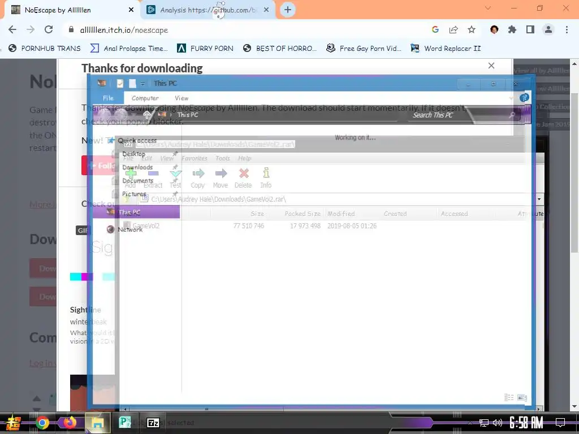Select Quick access in navigation pane

137,141
